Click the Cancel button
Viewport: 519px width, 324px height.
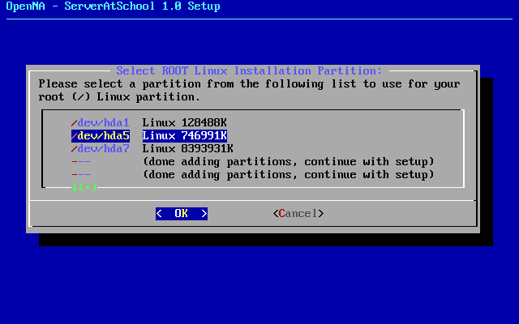pos(298,214)
